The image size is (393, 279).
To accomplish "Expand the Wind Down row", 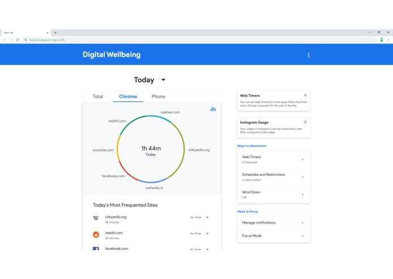I will pos(274,194).
